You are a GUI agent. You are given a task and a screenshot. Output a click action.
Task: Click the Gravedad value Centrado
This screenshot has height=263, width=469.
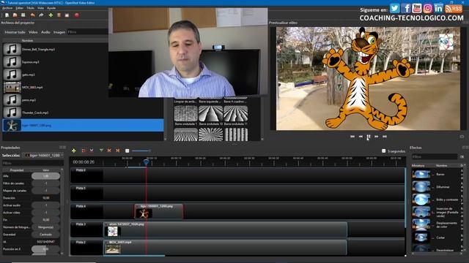(x=45, y=235)
